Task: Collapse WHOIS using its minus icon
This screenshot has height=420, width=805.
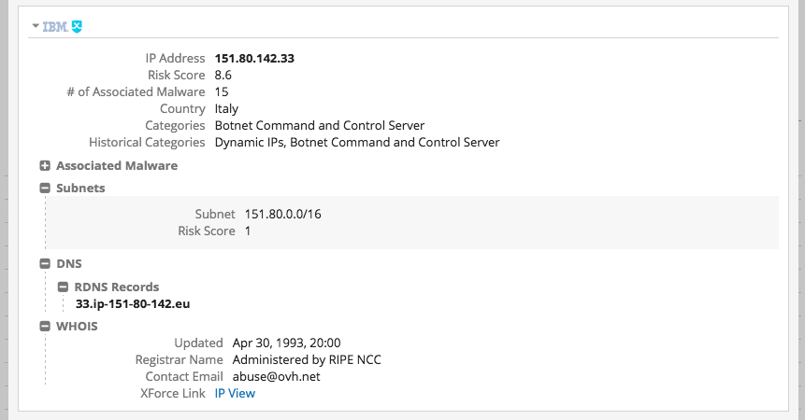Action: coord(45,327)
